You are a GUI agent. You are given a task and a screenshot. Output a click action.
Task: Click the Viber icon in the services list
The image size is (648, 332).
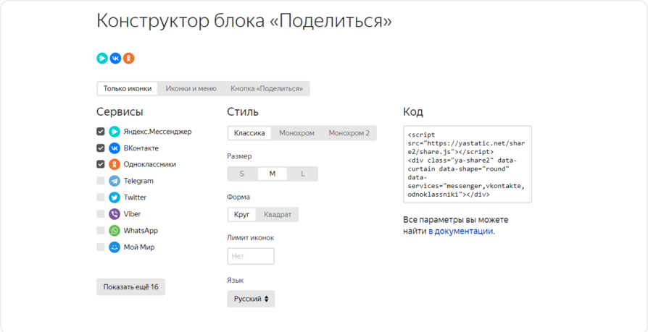(x=115, y=214)
